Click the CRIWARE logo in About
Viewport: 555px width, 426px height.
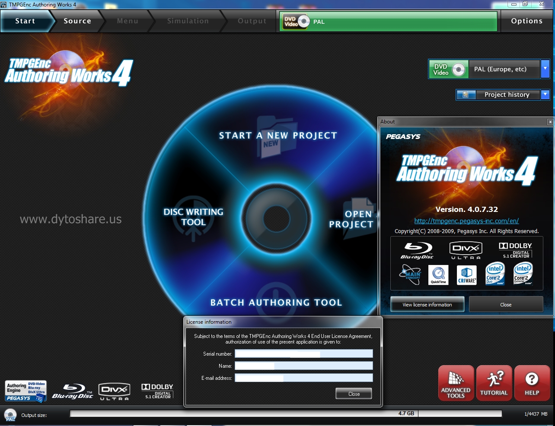[x=467, y=275]
